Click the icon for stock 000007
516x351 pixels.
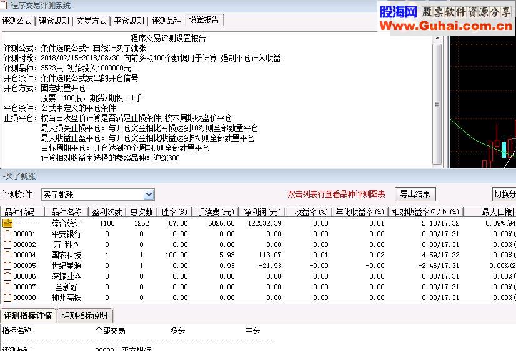click(7, 287)
